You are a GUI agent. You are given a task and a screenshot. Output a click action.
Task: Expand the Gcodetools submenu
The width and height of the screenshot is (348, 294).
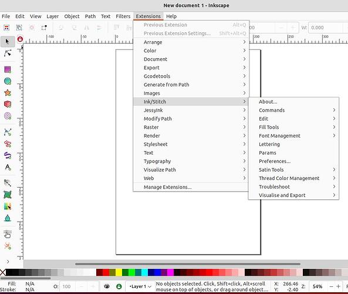click(x=191, y=76)
